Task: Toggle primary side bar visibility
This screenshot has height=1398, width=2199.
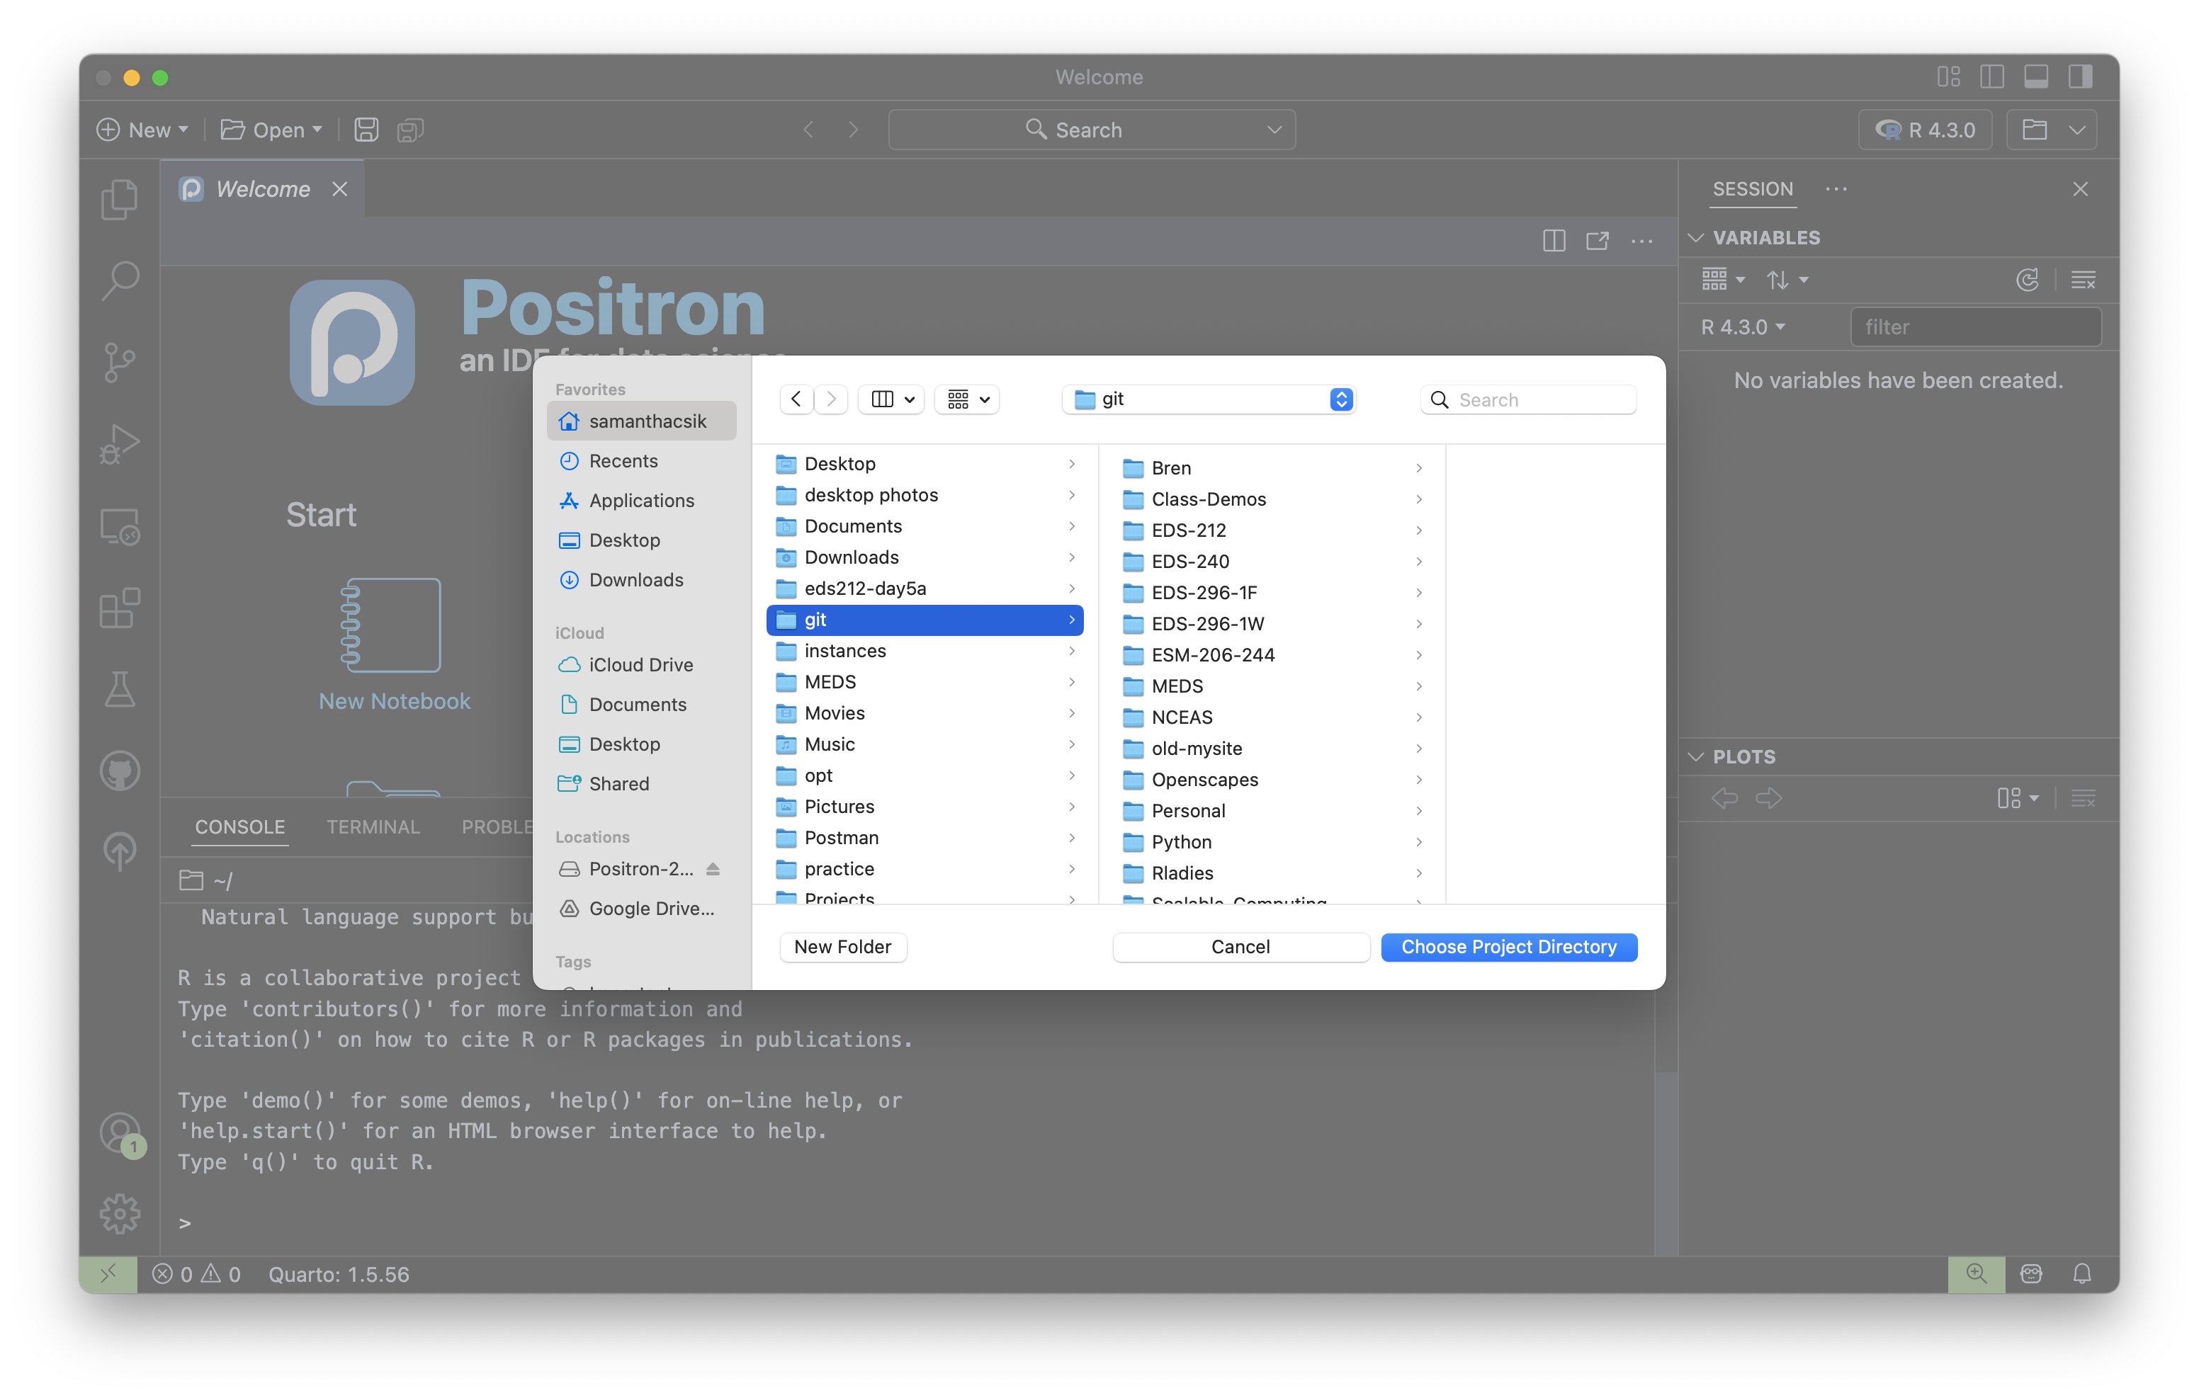Action: pos(1993,76)
